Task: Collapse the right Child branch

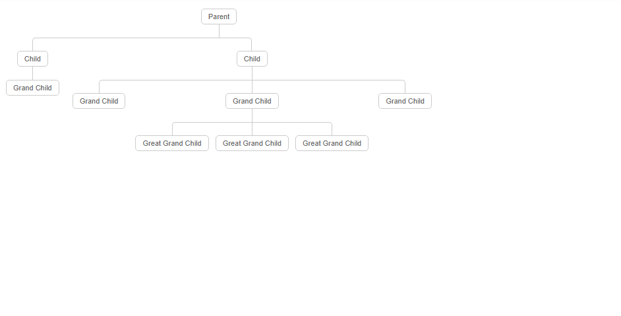Action: [x=252, y=59]
